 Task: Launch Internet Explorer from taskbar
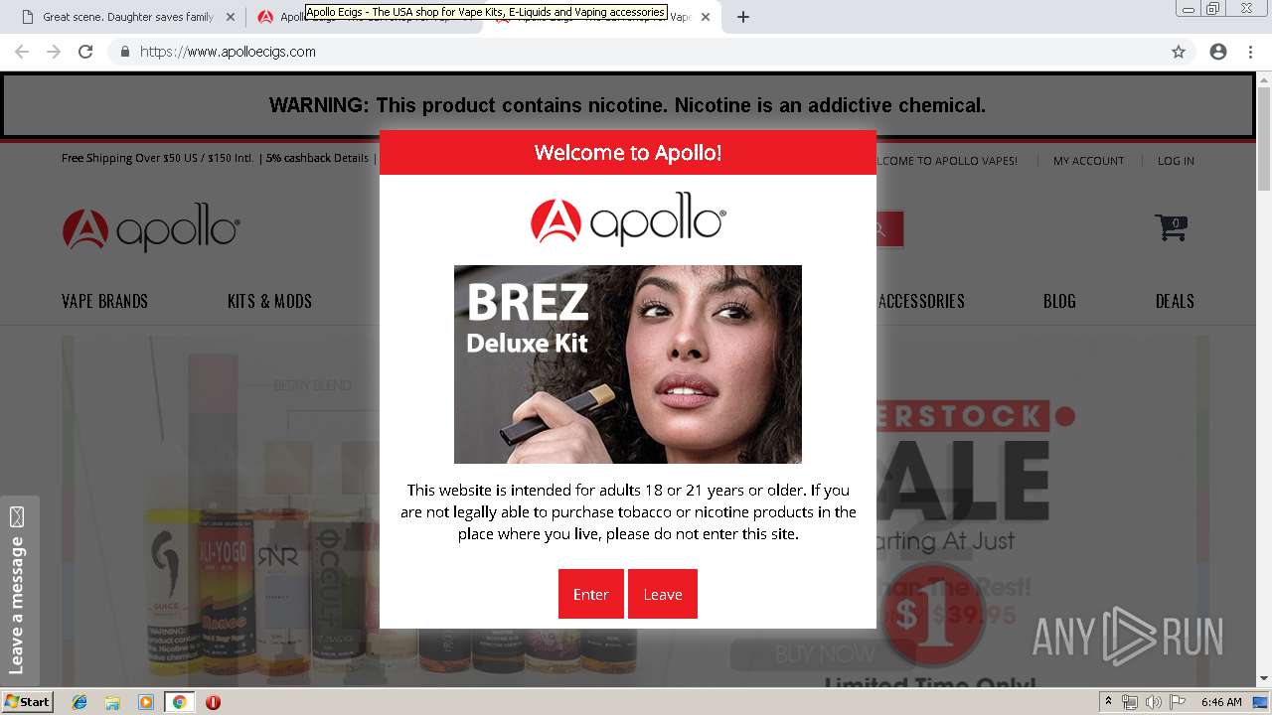pyautogui.click(x=79, y=702)
